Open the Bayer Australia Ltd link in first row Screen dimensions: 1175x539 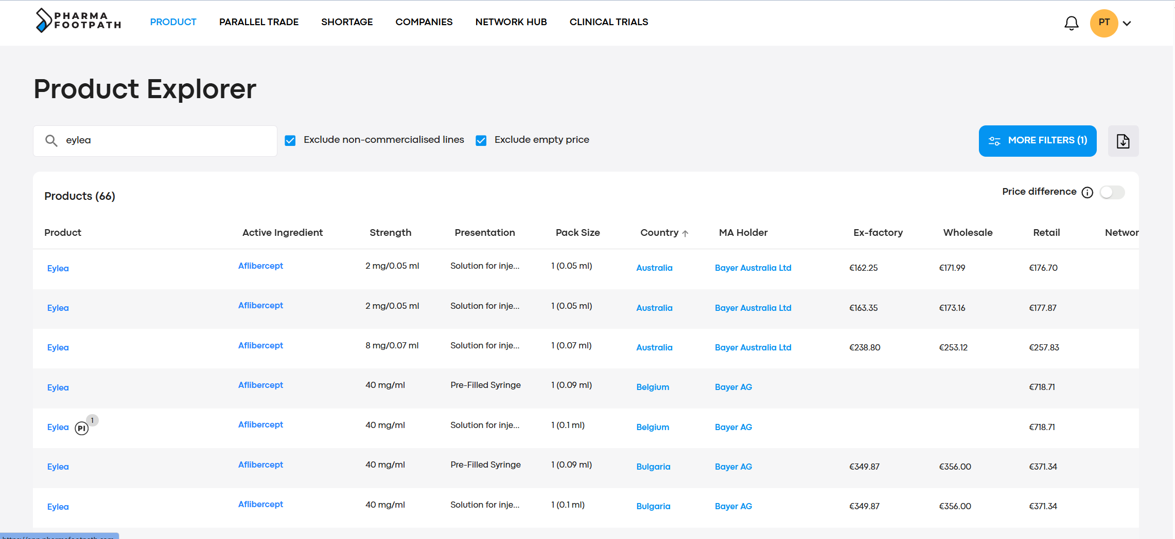752,268
